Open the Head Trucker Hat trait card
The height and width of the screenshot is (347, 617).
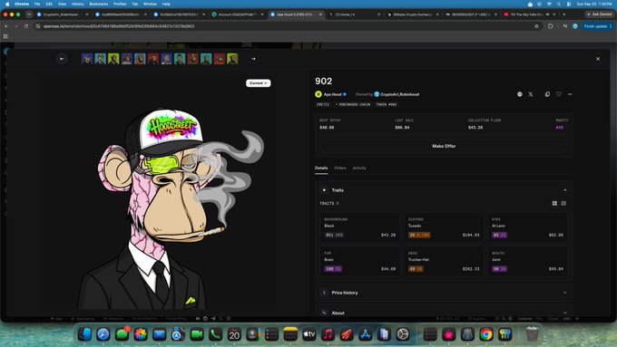tap(444, 261)
